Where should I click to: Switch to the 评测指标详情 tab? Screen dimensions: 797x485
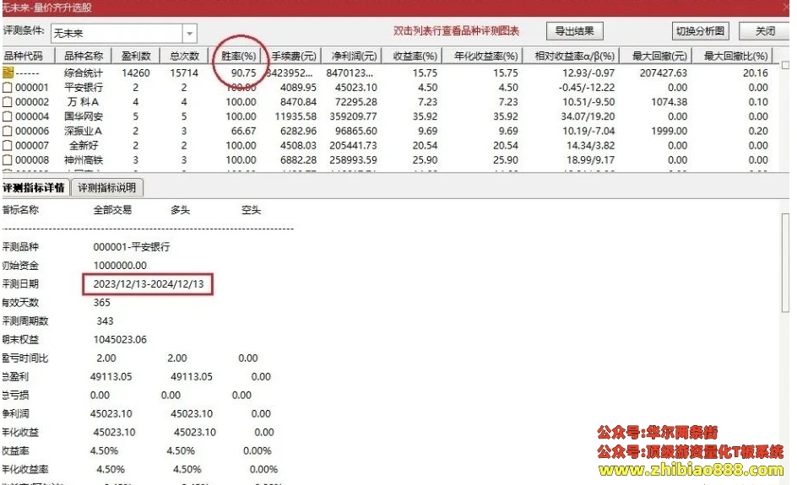point(34,188)
